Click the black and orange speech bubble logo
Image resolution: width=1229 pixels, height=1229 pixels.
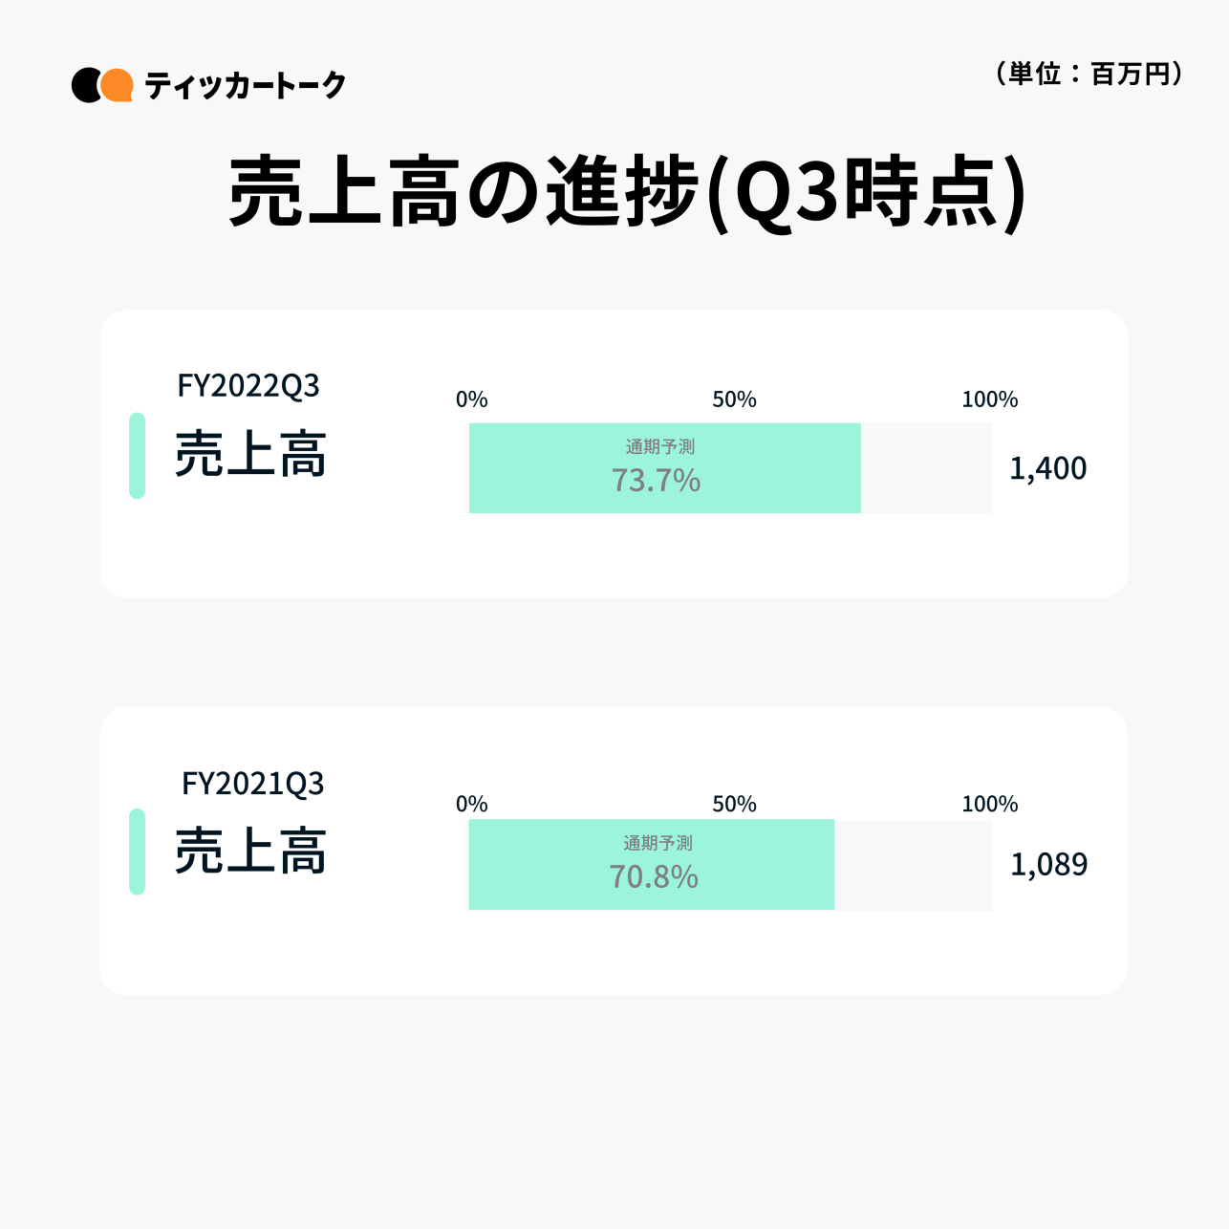coord(102,85)
